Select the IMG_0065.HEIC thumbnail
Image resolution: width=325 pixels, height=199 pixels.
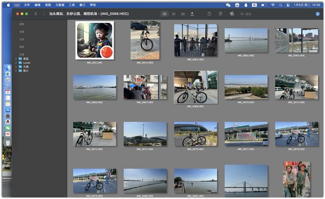297,41
